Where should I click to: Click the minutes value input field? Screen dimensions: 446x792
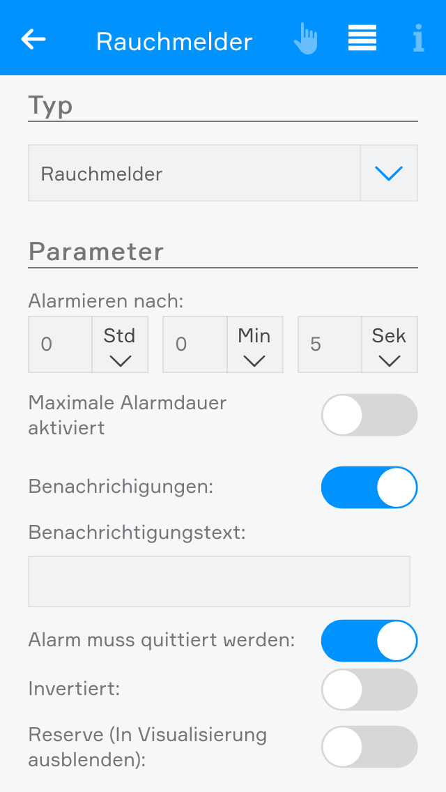195,345
